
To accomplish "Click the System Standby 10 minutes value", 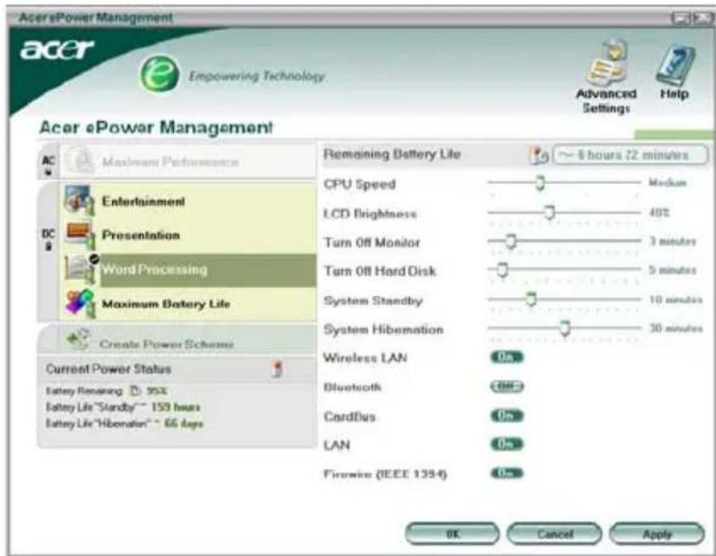I will coord(676,300).
